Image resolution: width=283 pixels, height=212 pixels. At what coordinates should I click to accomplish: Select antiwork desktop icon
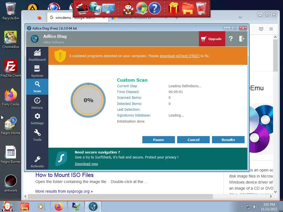pos(11,183)
